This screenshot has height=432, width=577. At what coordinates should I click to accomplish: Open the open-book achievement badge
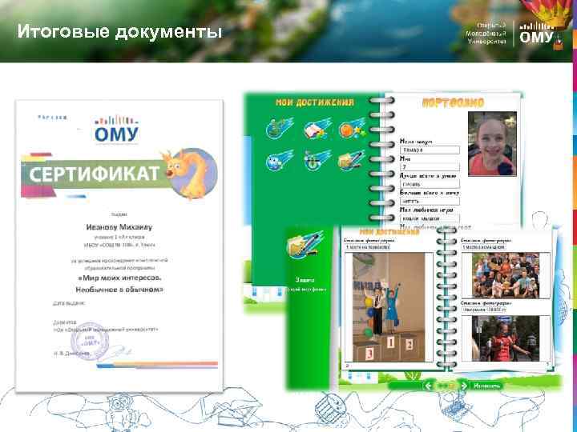click(x=317, y=128)
